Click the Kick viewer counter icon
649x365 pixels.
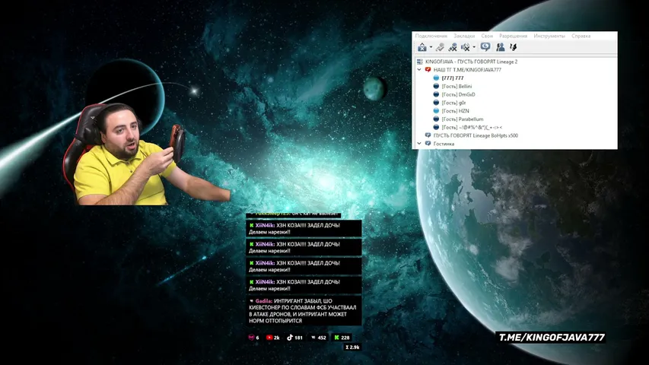tap(336, 338)
